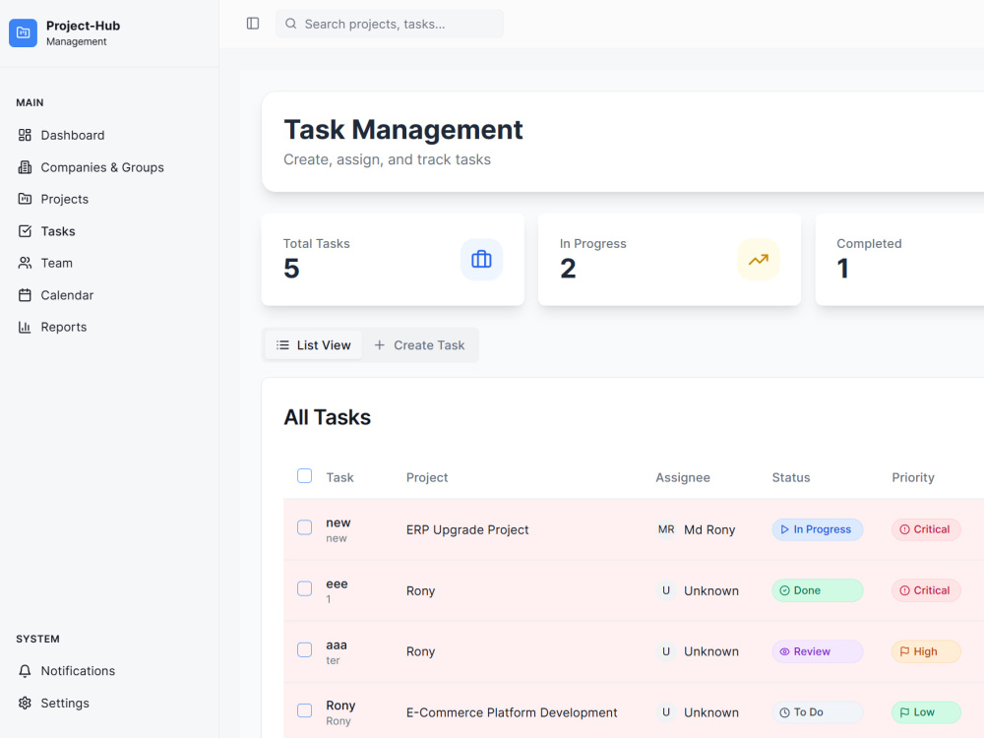
Task: Click the Assignee column header
Action: click(x=683, y=477)
